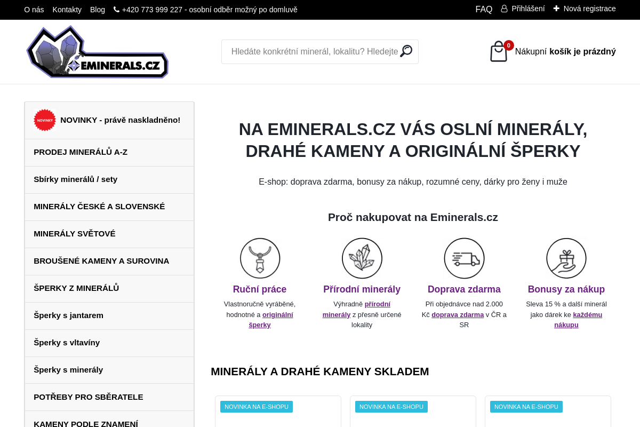Click the MINERÁLY A DRAHÉ KAMENY SKLADEM heading

pyautogui.click(x=320, y=371)
